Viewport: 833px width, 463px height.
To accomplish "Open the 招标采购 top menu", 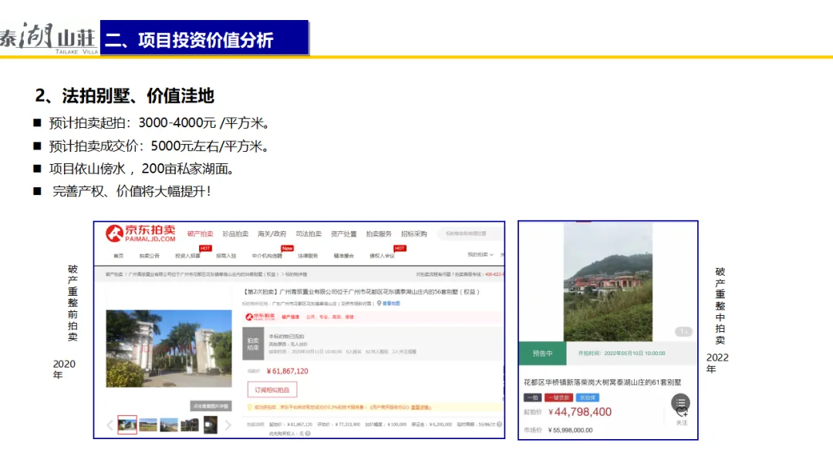I will tap(414, 234).
